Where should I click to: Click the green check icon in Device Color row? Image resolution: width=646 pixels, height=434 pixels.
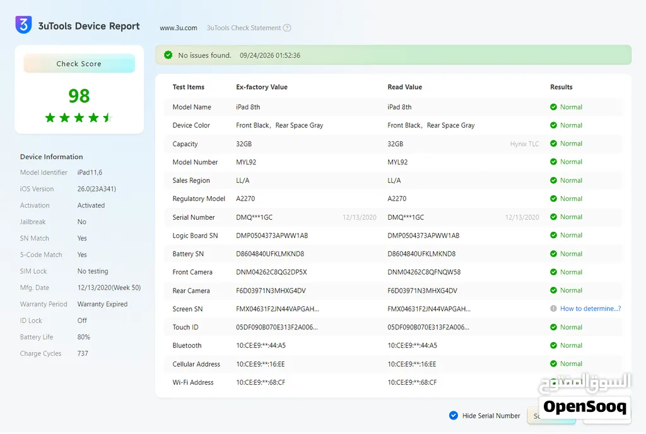click(x=553, y=125)
